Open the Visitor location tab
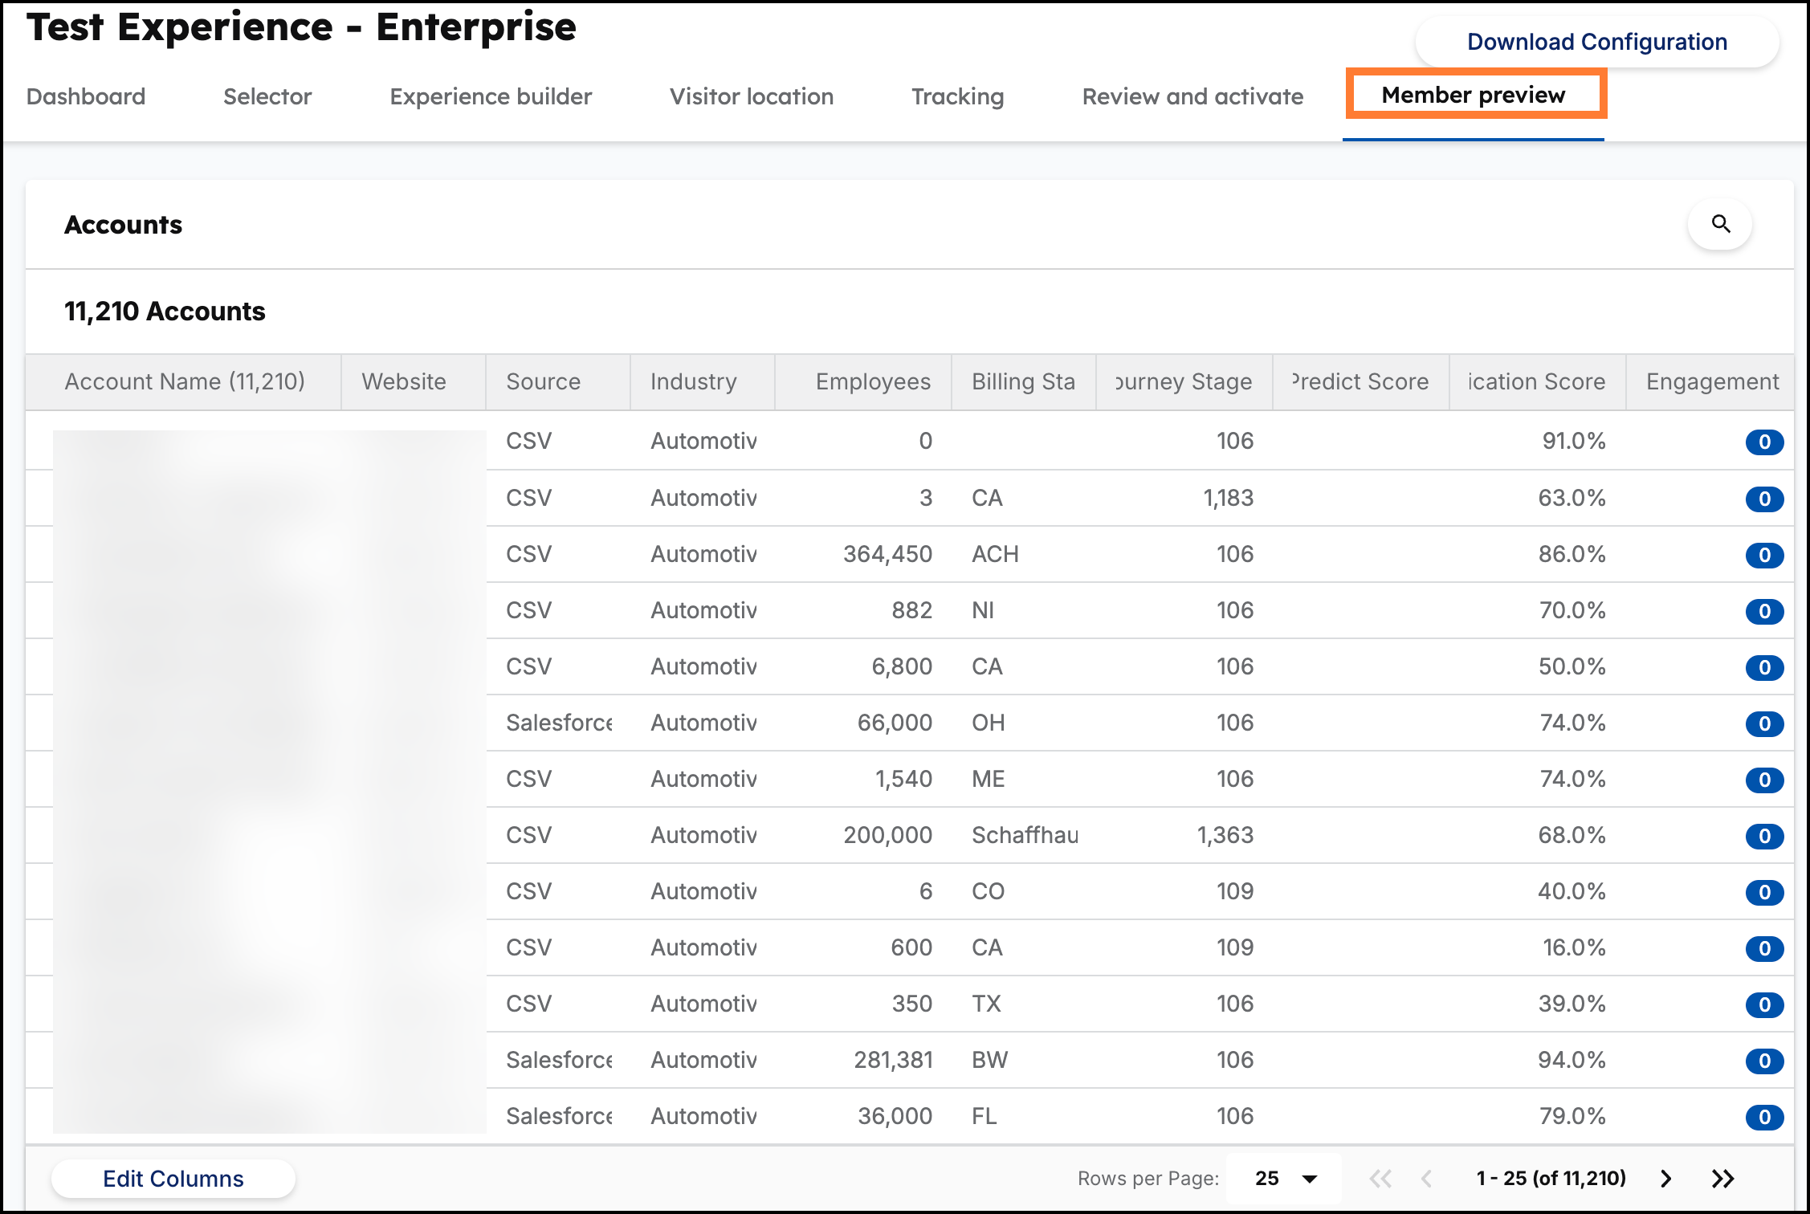 pos(752,96)
